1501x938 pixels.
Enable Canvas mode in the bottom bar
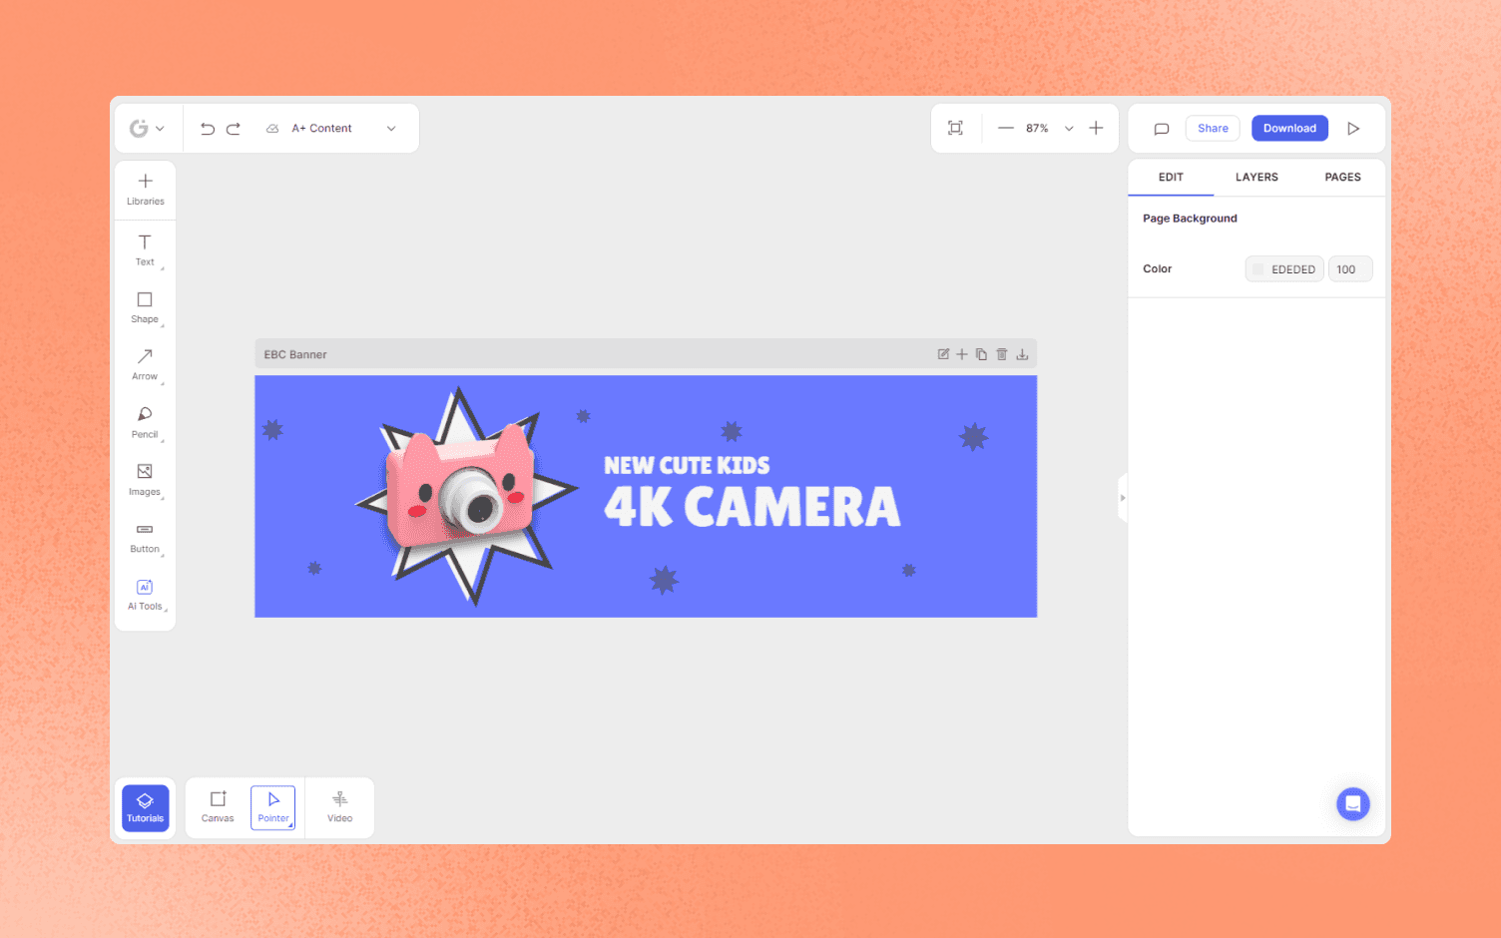point(217,806)
